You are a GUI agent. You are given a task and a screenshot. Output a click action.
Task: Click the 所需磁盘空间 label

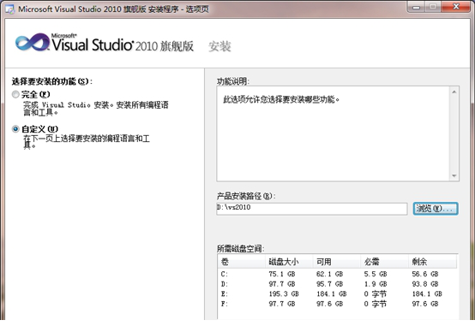[241, 248]
